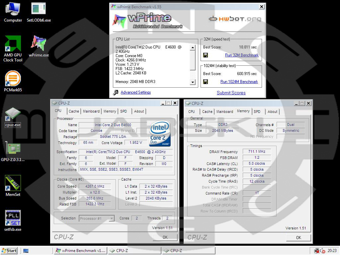Click the Multiplier x 12.0 field
340x255 pixels.
[x=95, y=192]
